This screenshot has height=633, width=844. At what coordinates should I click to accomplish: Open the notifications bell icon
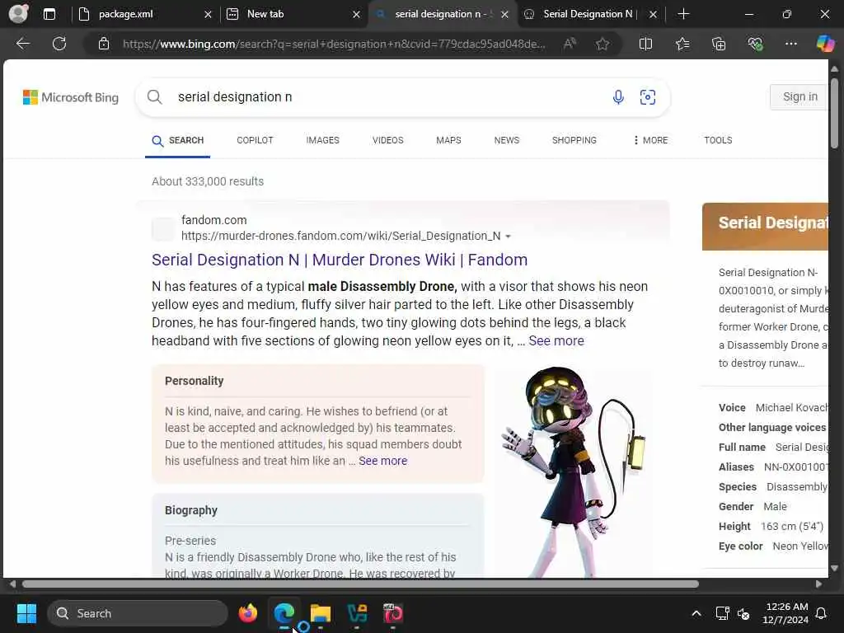(822, 613)
